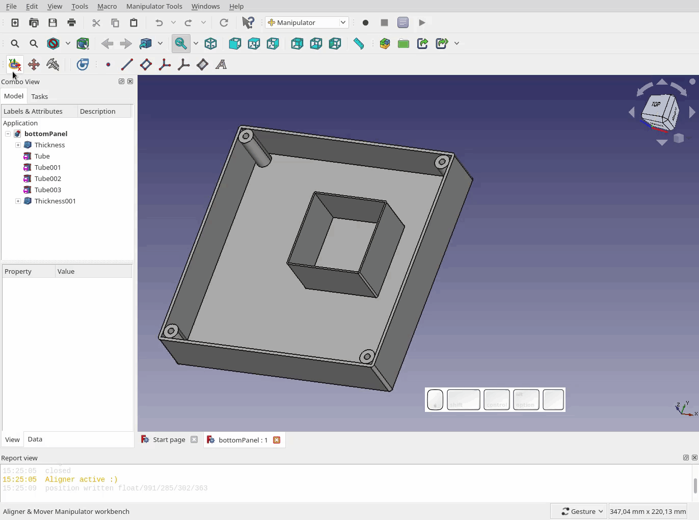Create a new part
The width and height of the screenshot is (699, 520).
coord(385,43)
